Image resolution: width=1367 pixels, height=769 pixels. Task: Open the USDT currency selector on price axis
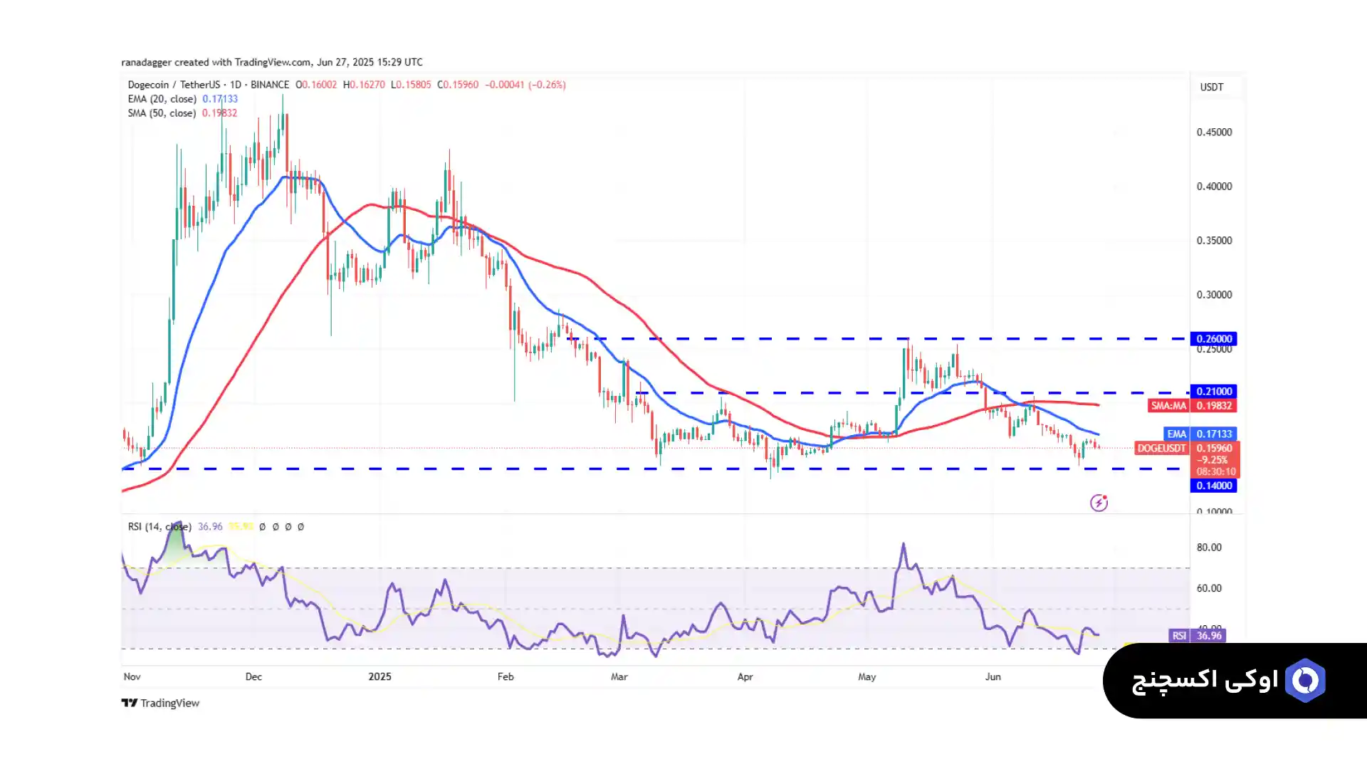tap(1211, 87)
